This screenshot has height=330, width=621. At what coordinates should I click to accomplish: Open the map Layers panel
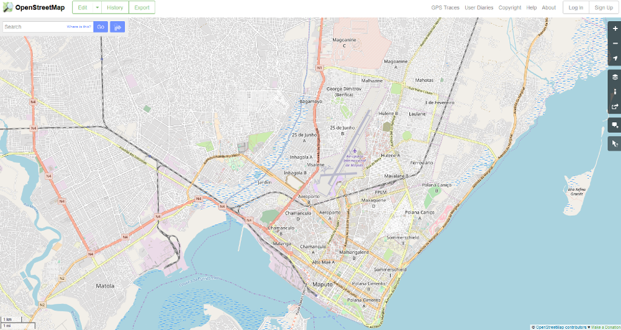615,77
